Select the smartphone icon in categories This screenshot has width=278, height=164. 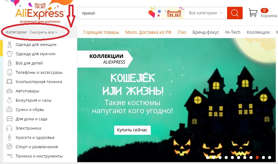[x=10, y=72]
